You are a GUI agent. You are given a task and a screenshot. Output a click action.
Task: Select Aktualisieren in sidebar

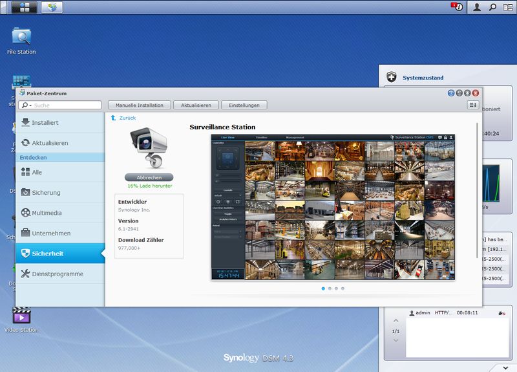60,142
